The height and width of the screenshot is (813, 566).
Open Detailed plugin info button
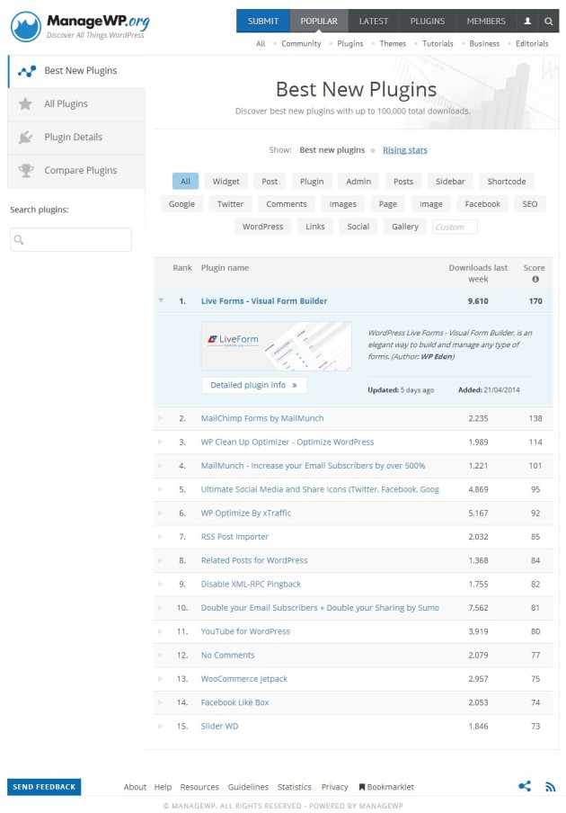pyautogui.click(x=253, y=385)
